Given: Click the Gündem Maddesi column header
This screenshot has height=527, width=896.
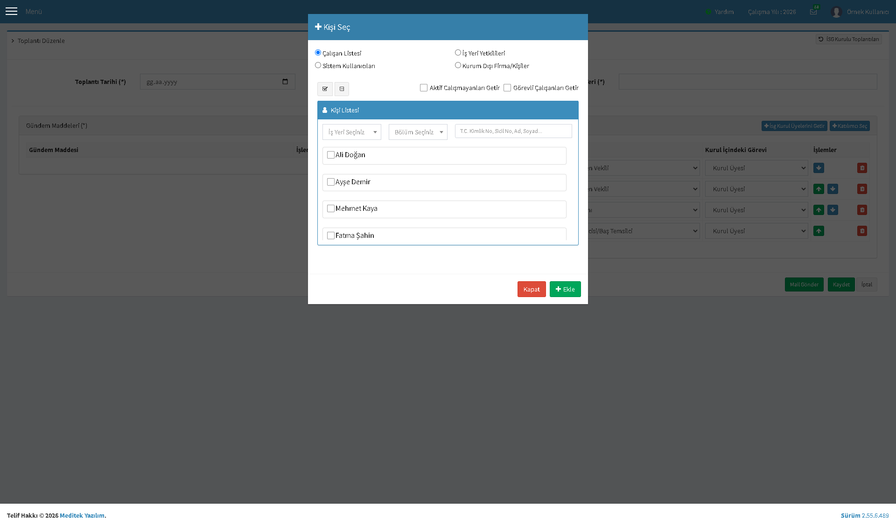Looking at the screenshot, I should point(54,150).
